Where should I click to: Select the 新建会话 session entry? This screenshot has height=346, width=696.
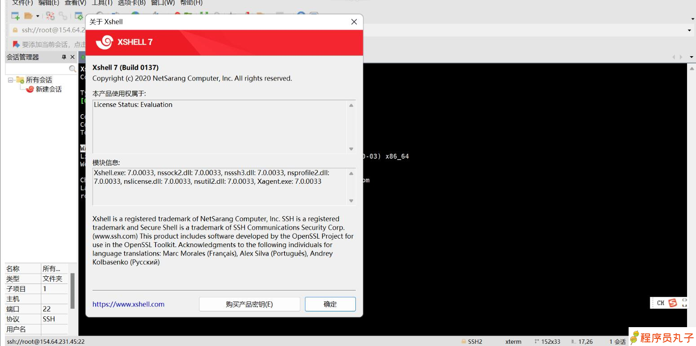[x=49, y=89]
